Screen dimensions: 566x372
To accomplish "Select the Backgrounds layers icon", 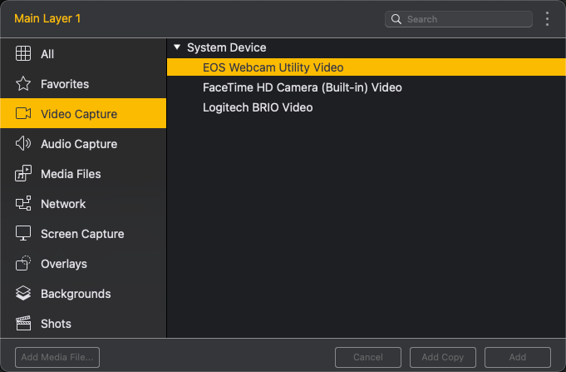I will click(24, 294).
